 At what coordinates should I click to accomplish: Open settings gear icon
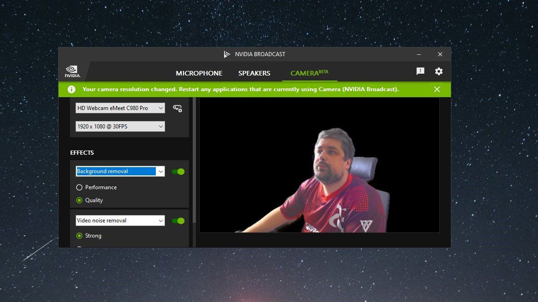tap(439, 71)
